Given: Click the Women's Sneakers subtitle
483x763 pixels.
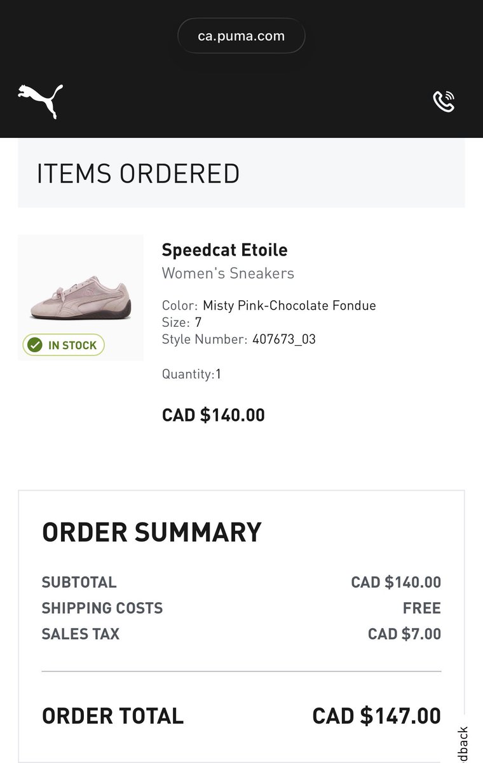Looking at the screenshot, I should tap(228, 273).
